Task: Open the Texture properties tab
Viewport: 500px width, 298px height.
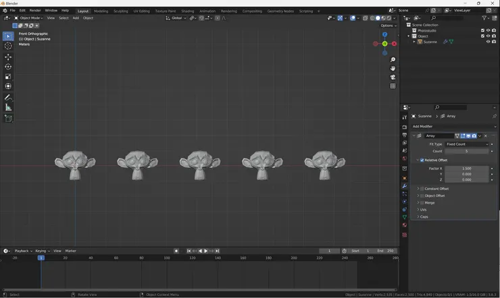Action: pyautogui.click(x=405, y=235)
